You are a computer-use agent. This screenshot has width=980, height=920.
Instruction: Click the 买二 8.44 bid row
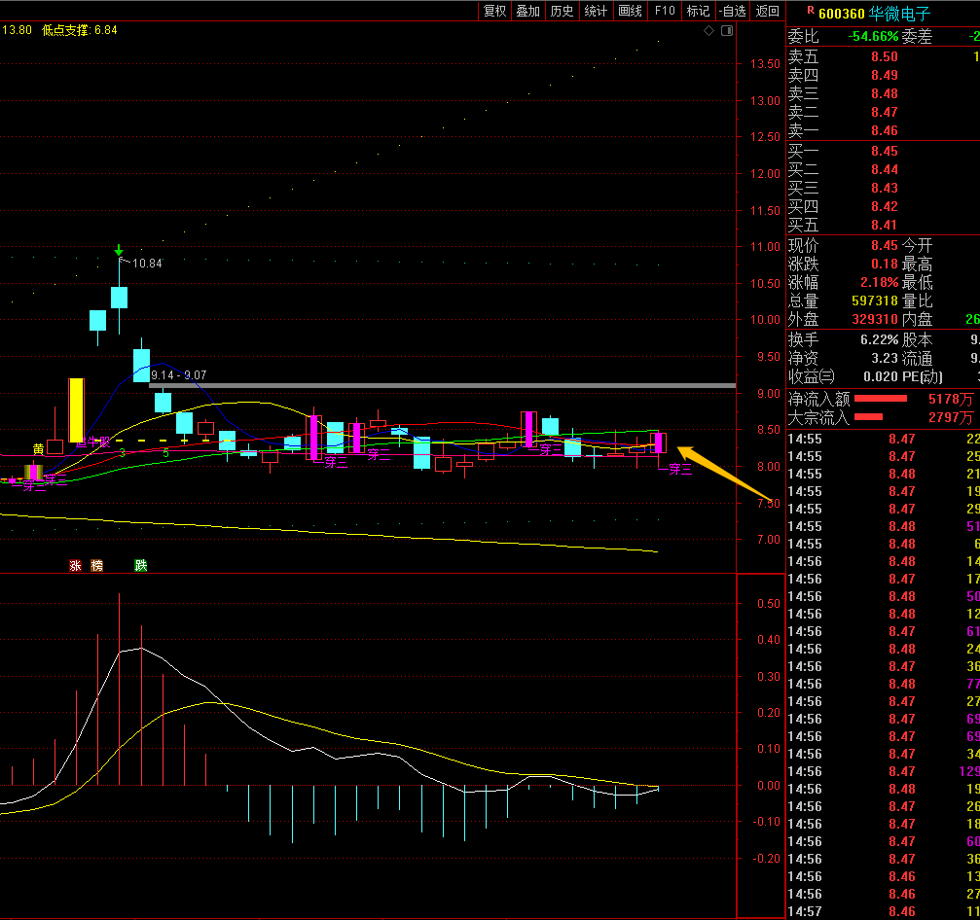(x=883, y=169)
